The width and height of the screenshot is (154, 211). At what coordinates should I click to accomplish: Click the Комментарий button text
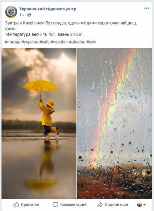73,205
